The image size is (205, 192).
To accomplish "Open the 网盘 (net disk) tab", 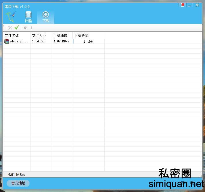I will [28, 17].
